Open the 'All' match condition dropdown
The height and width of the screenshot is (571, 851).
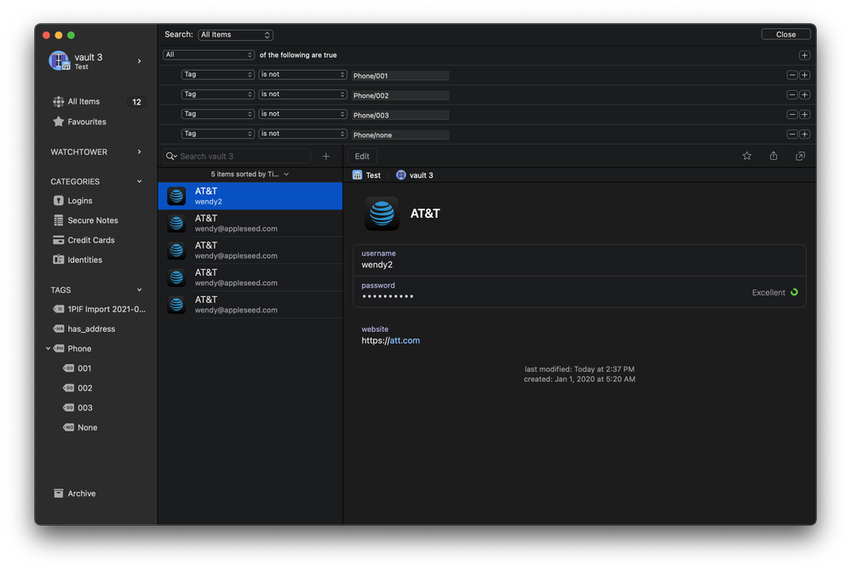click(x=209, y=55)
